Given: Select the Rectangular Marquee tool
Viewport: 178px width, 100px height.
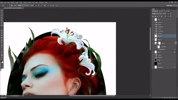Looking at the screenshot, I should click(2, 13).
